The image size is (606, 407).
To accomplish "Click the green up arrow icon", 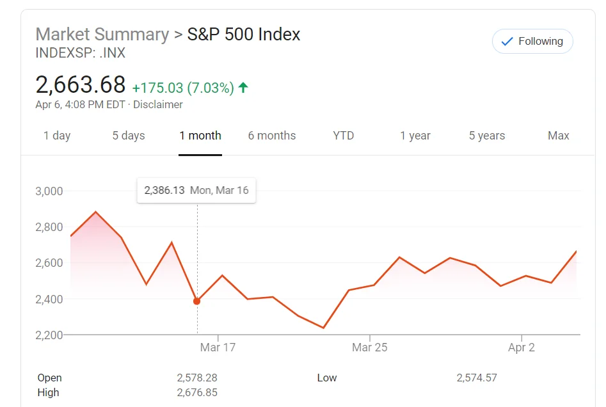I will [243, 88].
